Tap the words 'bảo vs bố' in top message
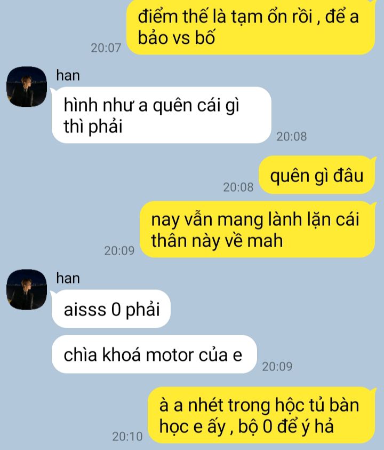The width and height of the screenshot is (384, 450). coord(177,37)
